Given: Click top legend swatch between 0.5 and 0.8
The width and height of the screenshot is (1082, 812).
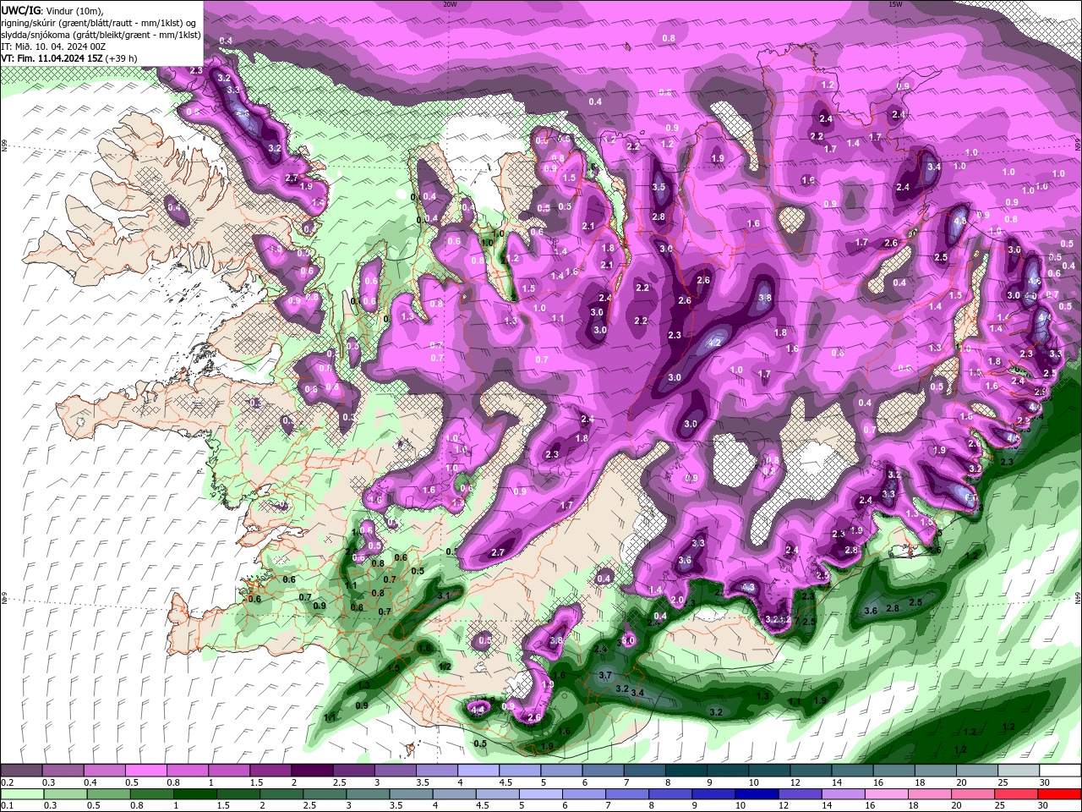Looking at the screenshot, I should (145, 771).
